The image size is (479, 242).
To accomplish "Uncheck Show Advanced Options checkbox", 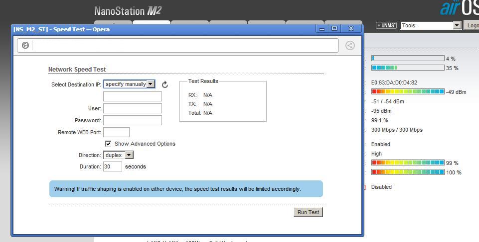I will (108, 144).
